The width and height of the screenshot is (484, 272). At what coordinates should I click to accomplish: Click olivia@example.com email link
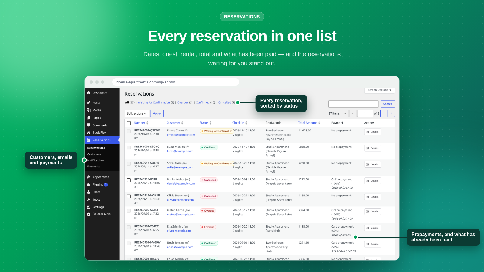point(180,200)
